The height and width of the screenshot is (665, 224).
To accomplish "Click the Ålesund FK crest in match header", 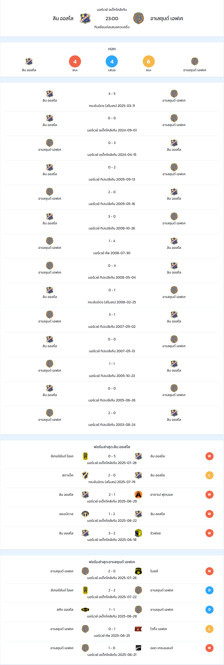I will [138, 18].
